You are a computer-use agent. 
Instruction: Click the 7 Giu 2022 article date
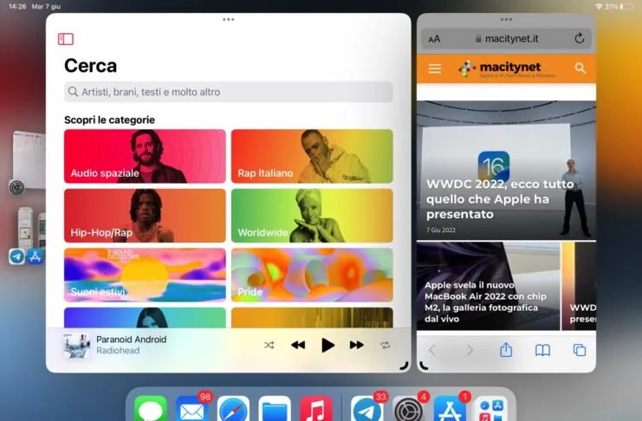[x=441, y=230]
